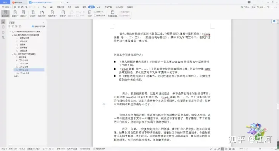The width and height of the screenshot is (279, 151).
Task: Click the location pin icon at right edge
Action: click(x=274, y=21)
